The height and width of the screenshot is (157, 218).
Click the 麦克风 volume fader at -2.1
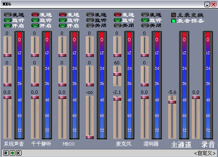coord(117,99)
